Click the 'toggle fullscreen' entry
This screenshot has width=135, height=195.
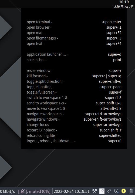click(x=42, y=92)
